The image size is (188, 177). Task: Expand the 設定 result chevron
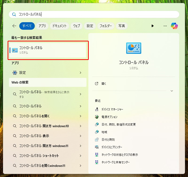[x=80, y=73]
